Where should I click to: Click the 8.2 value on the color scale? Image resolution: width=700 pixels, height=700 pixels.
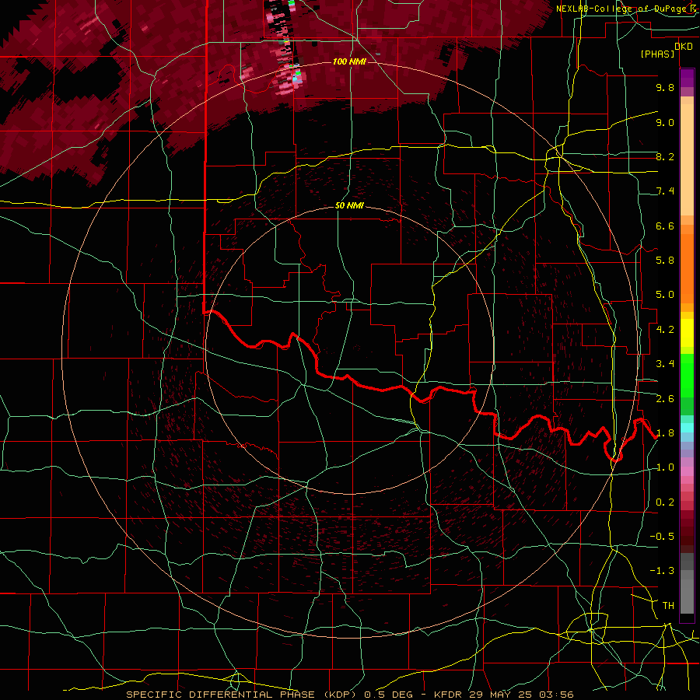pos(665,156)
